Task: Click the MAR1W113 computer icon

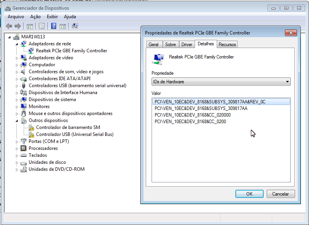Action: (16, 37)
